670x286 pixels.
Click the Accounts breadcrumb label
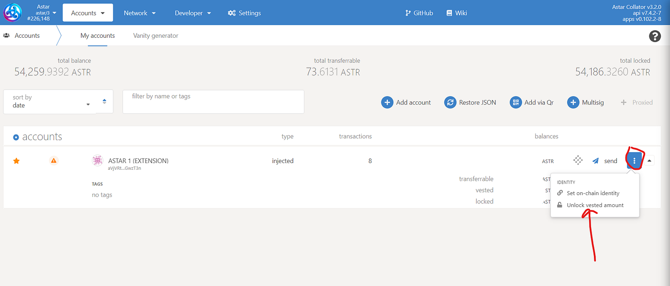(x=27, y=35)
